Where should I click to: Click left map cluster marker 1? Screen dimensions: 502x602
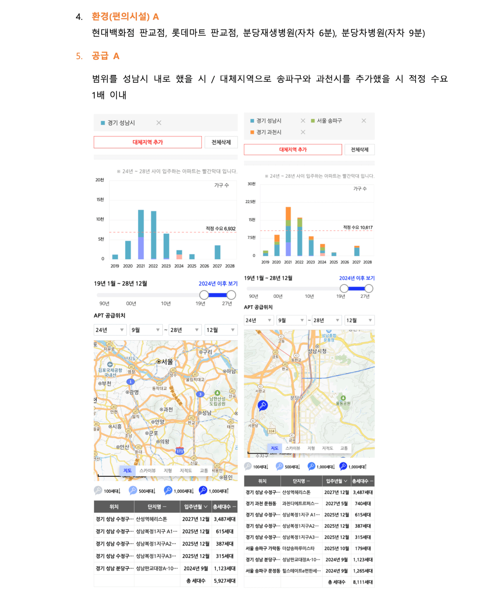[x=130, y=382]
